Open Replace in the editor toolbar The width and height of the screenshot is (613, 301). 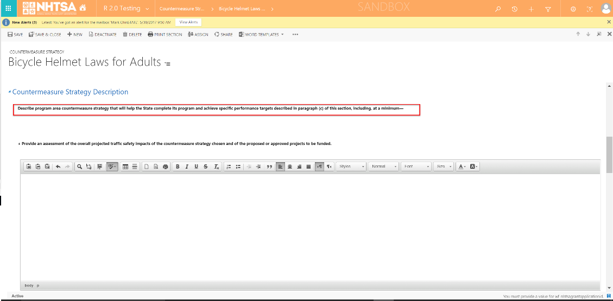click(x=89, y=166)
